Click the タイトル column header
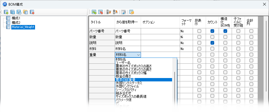Screen dimensions: 269x112 click(x=102, y=22)
